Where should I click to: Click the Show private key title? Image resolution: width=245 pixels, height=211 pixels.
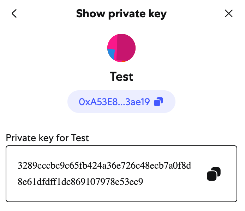pyautogui.click(x=121, y=14)
